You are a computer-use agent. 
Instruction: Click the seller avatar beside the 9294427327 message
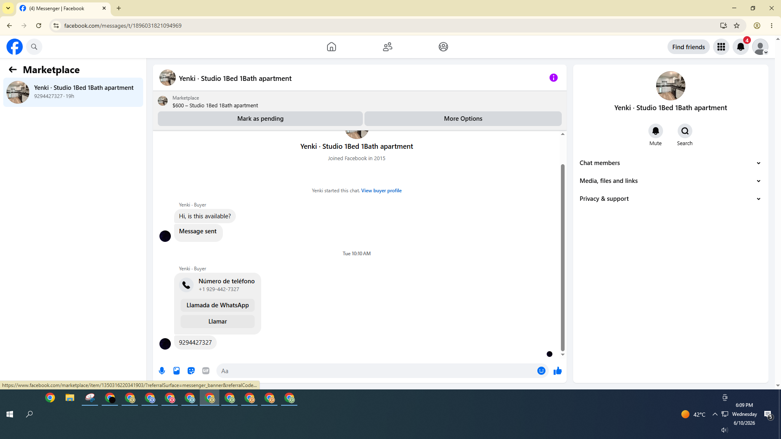click(x=165, y=344)
